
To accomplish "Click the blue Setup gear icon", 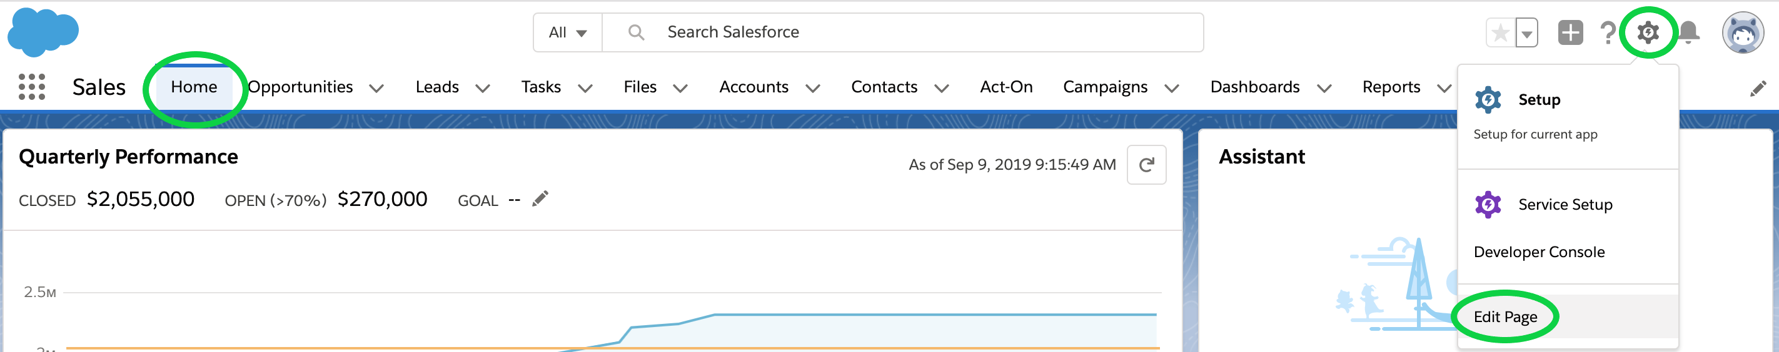I will tap(1488, 100).
